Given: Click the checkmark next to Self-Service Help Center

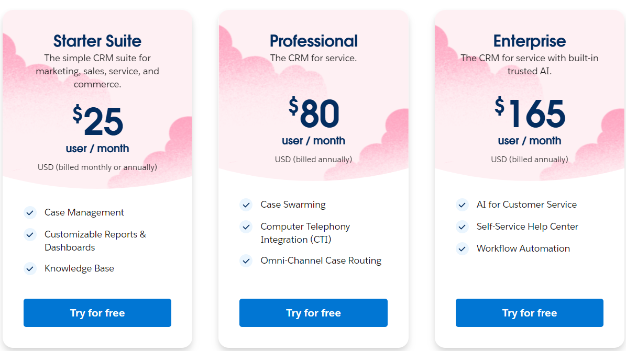Looking at the screenshot, I should point(462,227).
